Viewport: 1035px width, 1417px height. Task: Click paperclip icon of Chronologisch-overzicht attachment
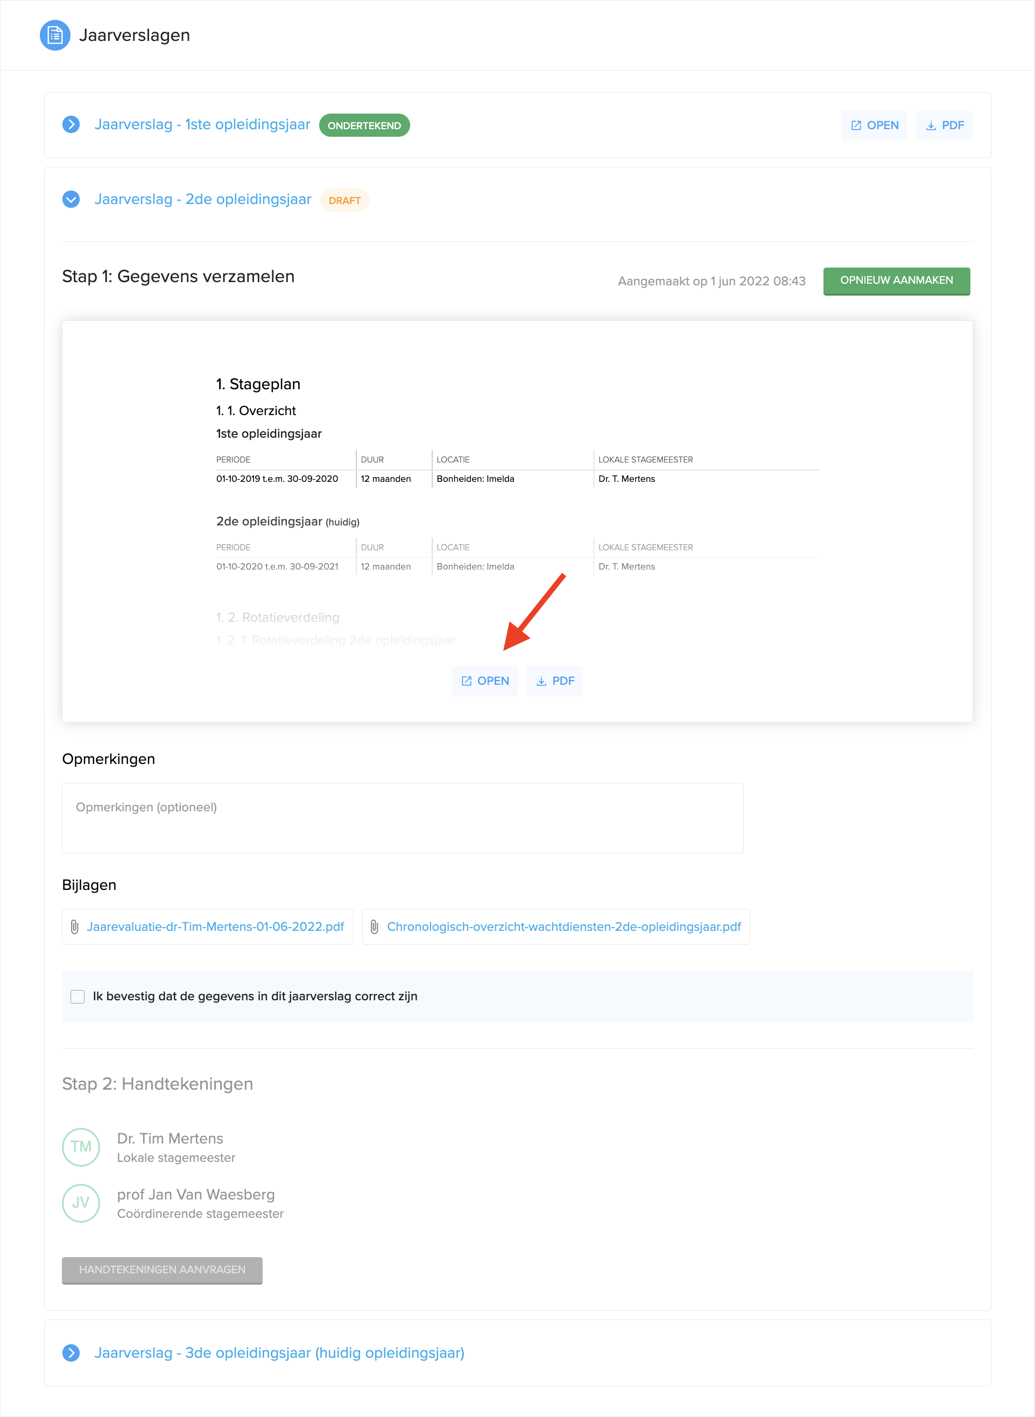tap(375, 927)
